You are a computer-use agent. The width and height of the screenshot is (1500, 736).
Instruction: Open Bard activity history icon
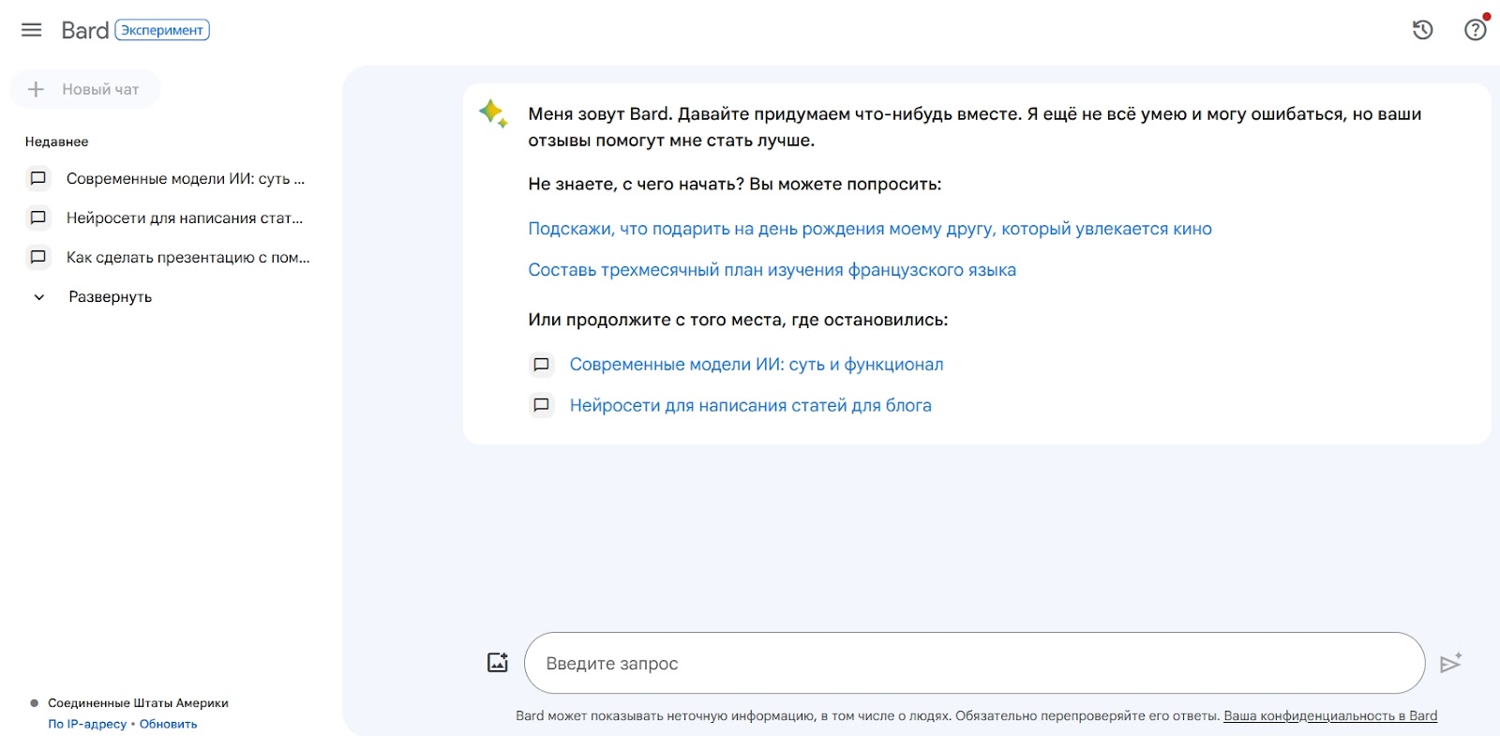(x=1422, y=30)
